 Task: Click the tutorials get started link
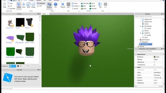click(x=26, y=79)
